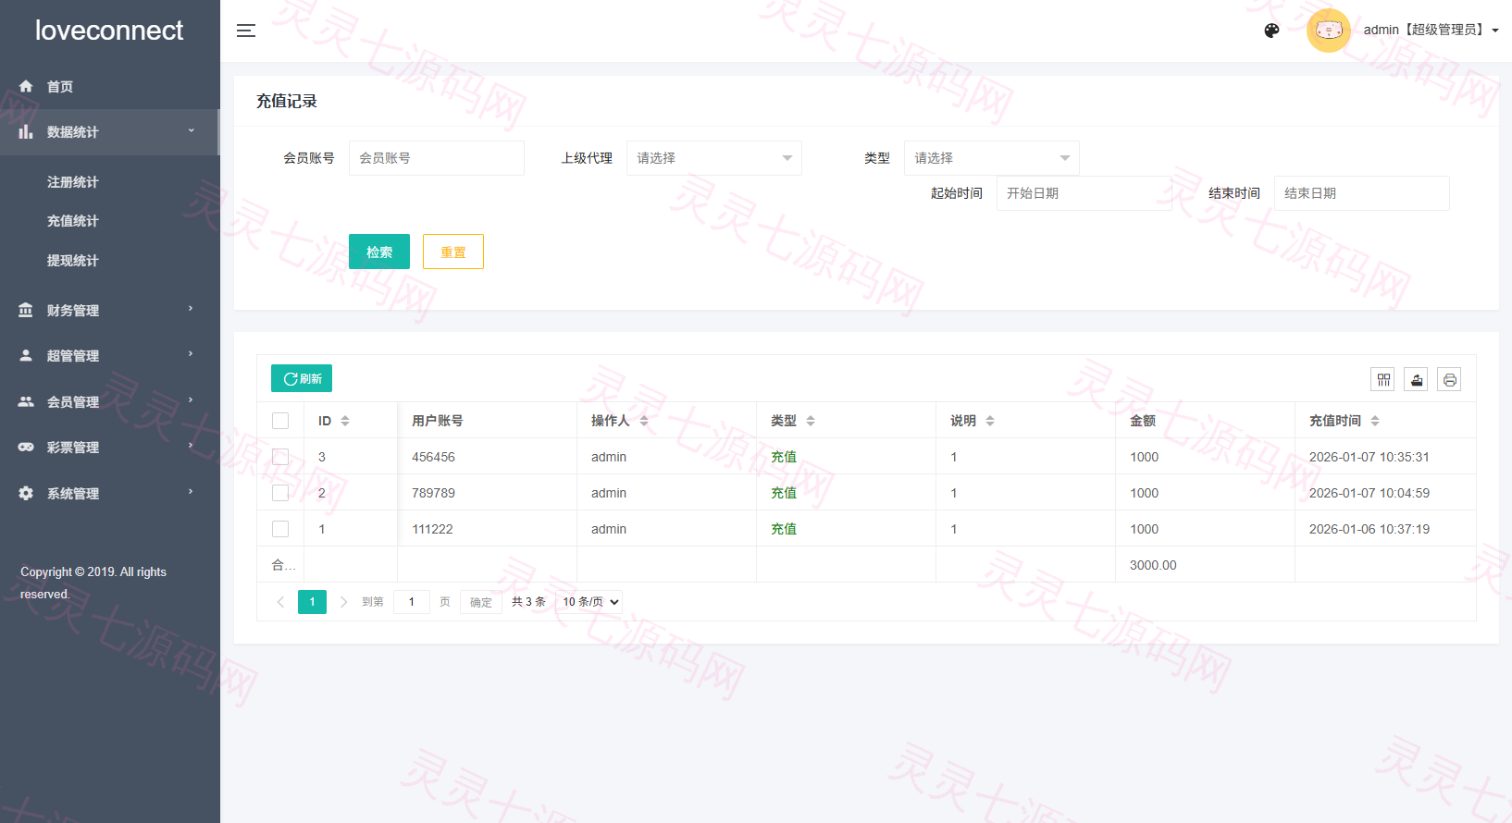This screenshot has height=823, width=1512.
Task: Click the home icon beside 首页
Action: 26,86
